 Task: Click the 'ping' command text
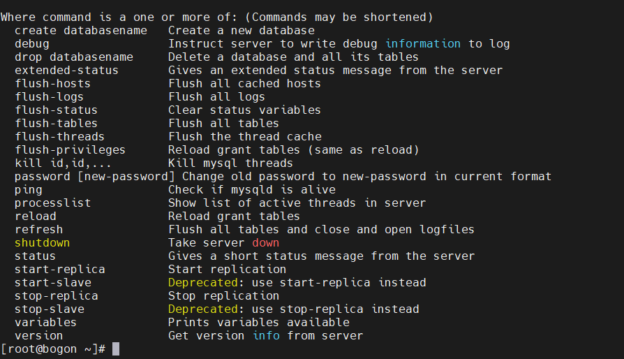click(x=28, y=190)
